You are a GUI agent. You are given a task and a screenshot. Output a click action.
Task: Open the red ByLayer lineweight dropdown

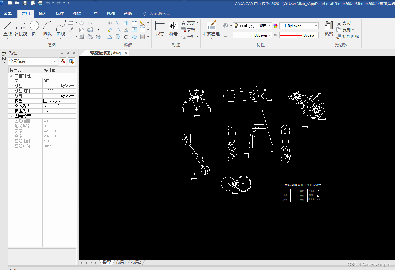coord(316,35)
